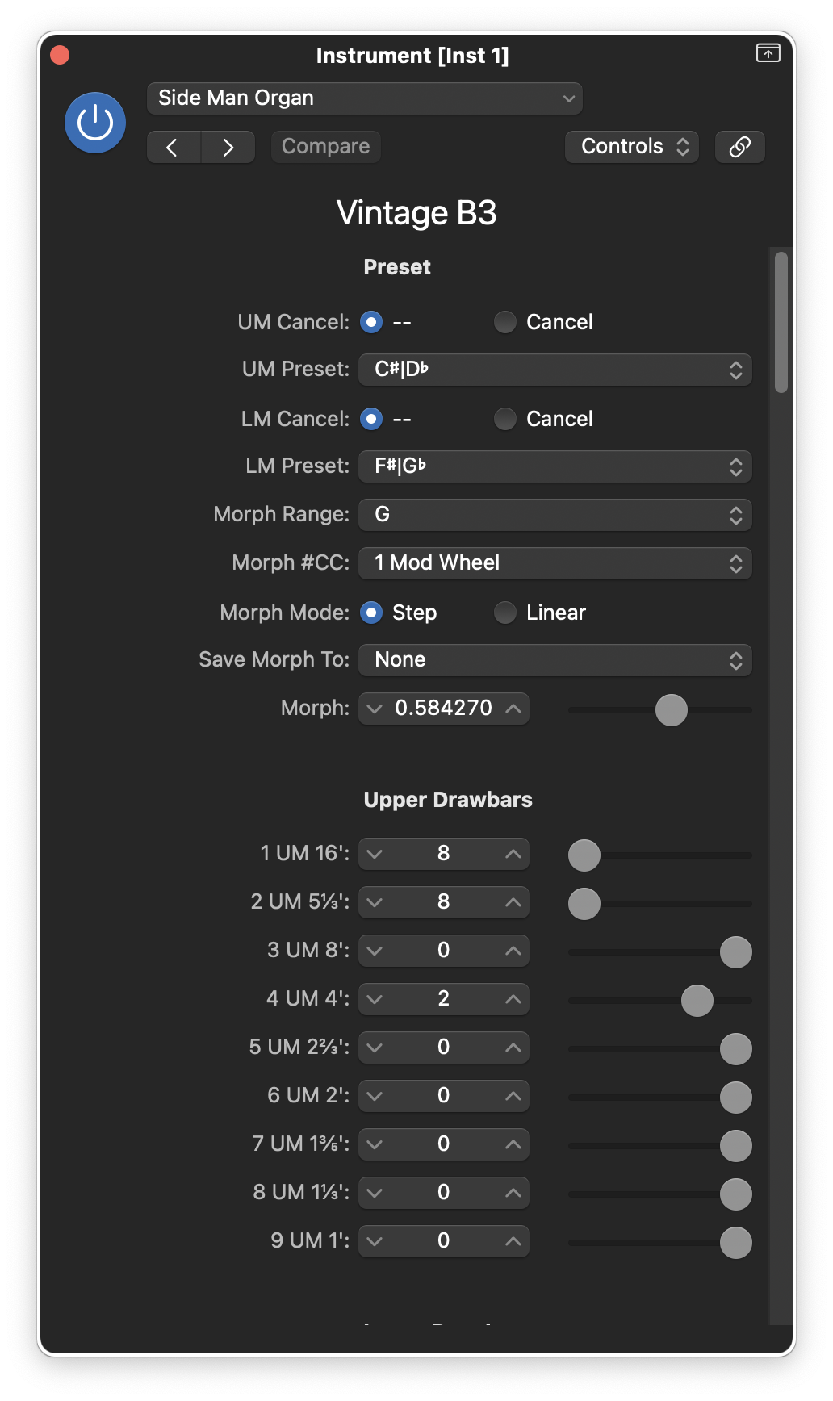
Task: Click the Morph value field 0.584270
Action: (444, 709)
